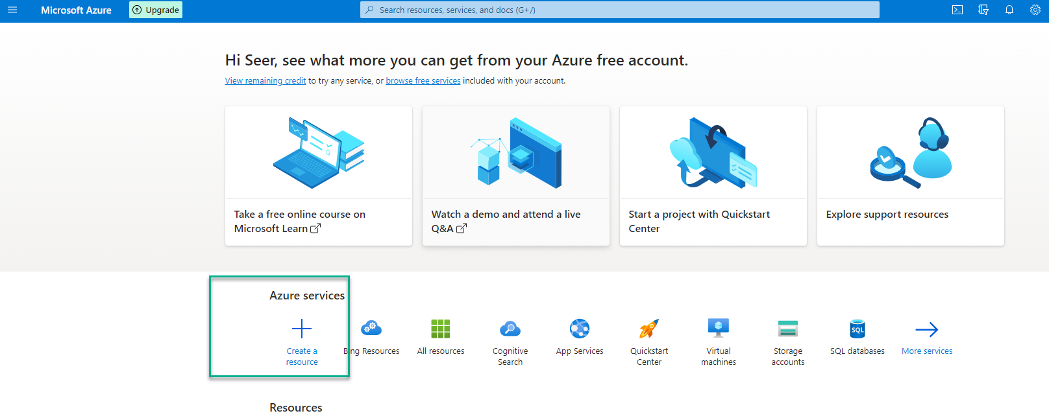Viewport: 1049px width, 420px height.
Task: Follow the View remaining credit link
Action: [265, 81]
